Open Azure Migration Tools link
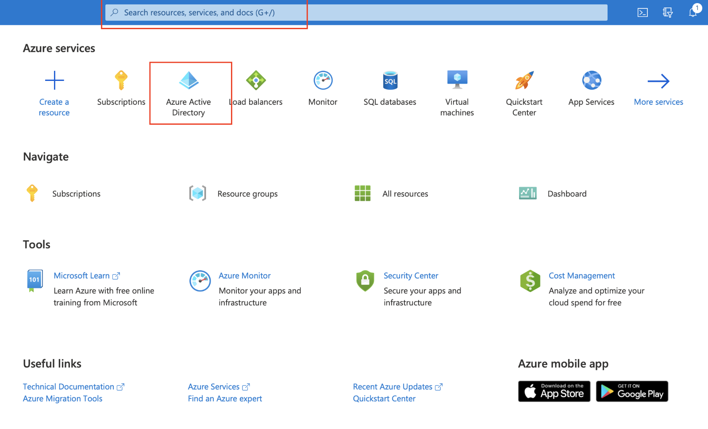Screen dimensions: 708x429 click(x=62, y=398)
